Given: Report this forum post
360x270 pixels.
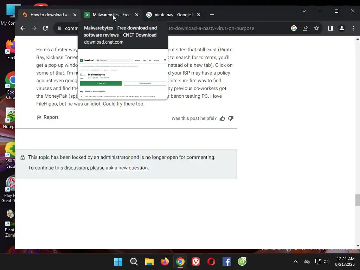Looking at the screenshot, I should pos(48,117).
